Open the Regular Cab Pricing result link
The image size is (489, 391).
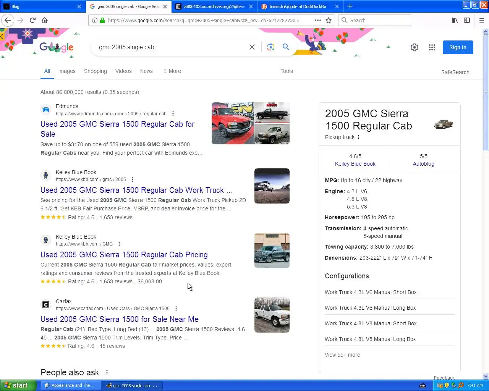(124, 255)
